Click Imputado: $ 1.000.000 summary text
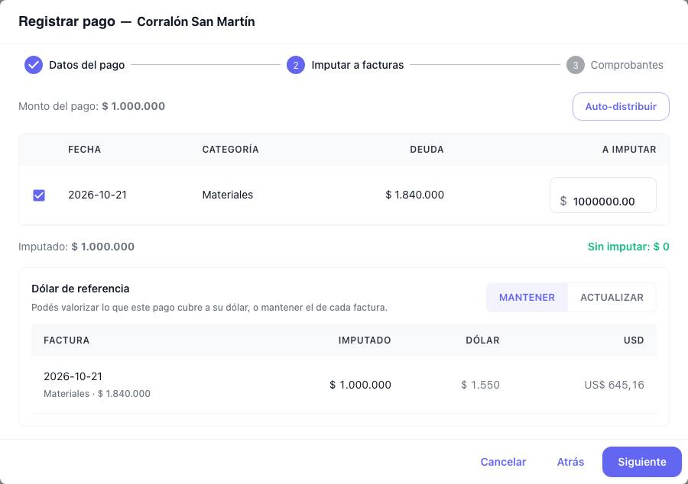 76,247
